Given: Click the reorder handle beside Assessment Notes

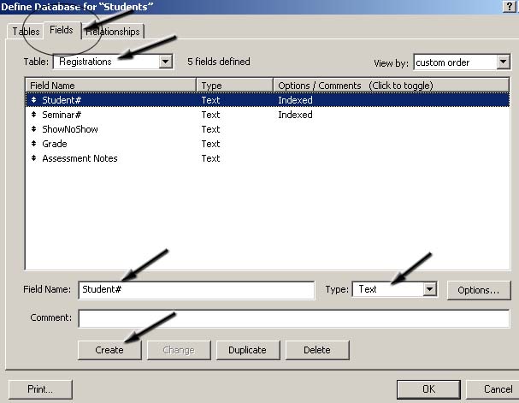Looking at the screenshot, I should [x=33, y=158].
